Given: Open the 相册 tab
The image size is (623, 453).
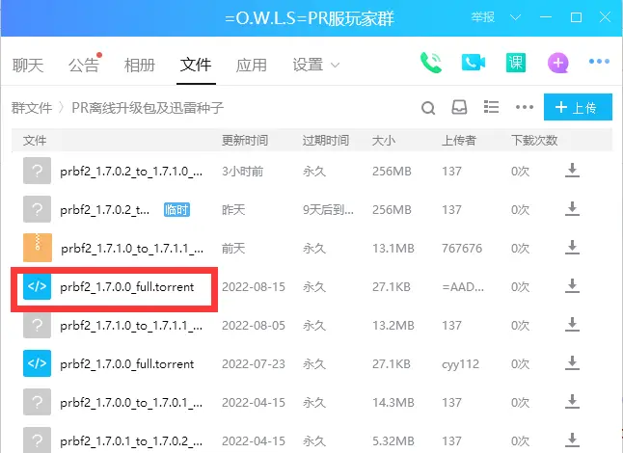Looking at the screenshot, I should (140, 66).
